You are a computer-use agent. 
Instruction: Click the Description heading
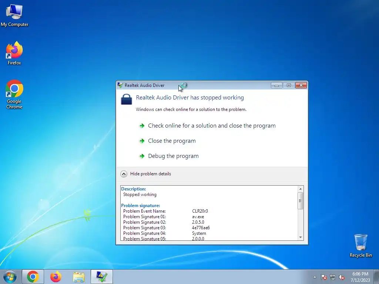click(133, 189)
